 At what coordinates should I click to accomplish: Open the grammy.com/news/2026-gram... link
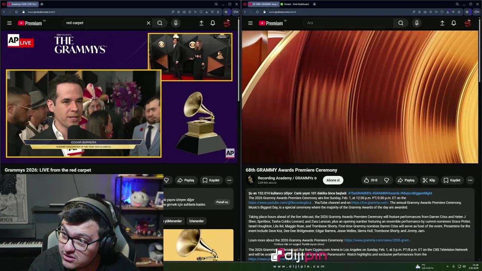[378, 240]
